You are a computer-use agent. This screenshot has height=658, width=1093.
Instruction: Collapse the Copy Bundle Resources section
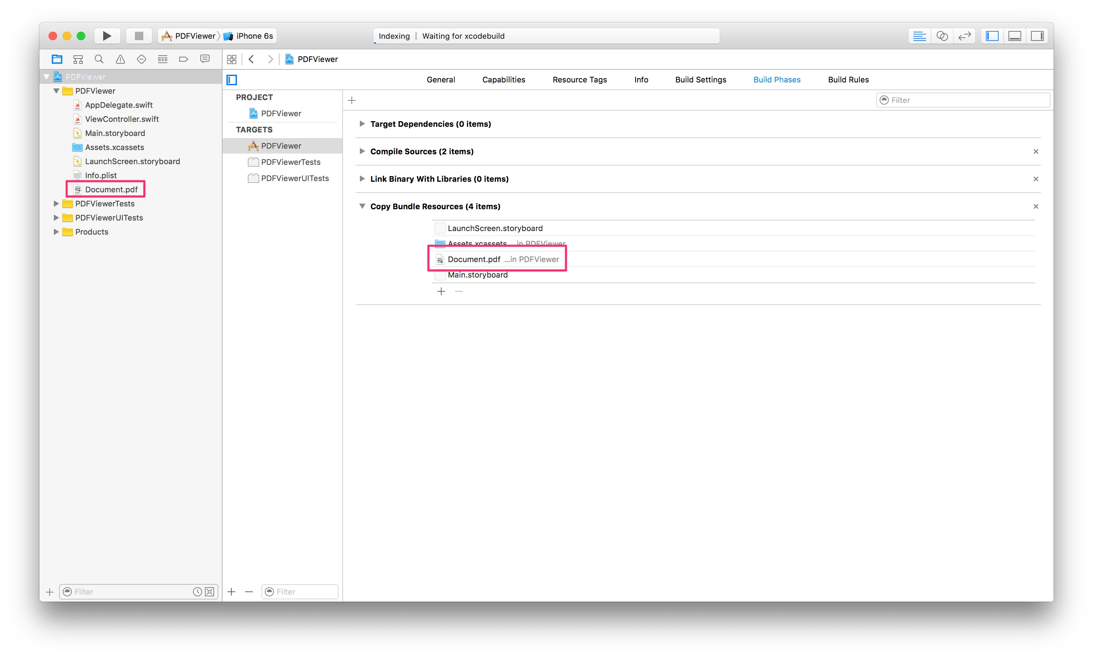(362, 206)
